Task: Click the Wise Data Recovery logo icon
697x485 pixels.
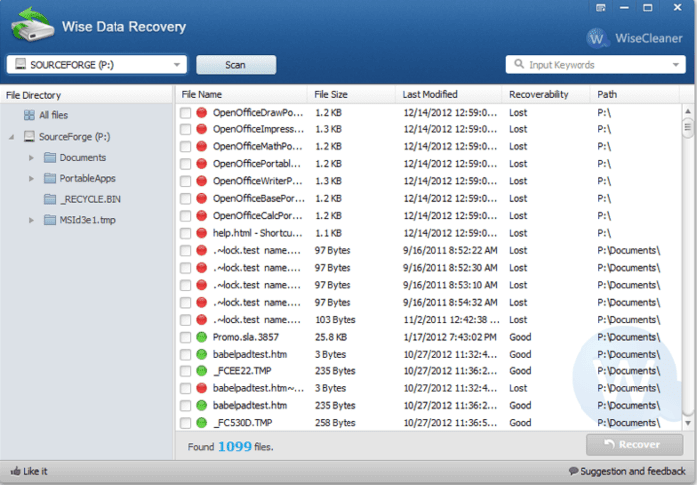Action: click(33, 25)
